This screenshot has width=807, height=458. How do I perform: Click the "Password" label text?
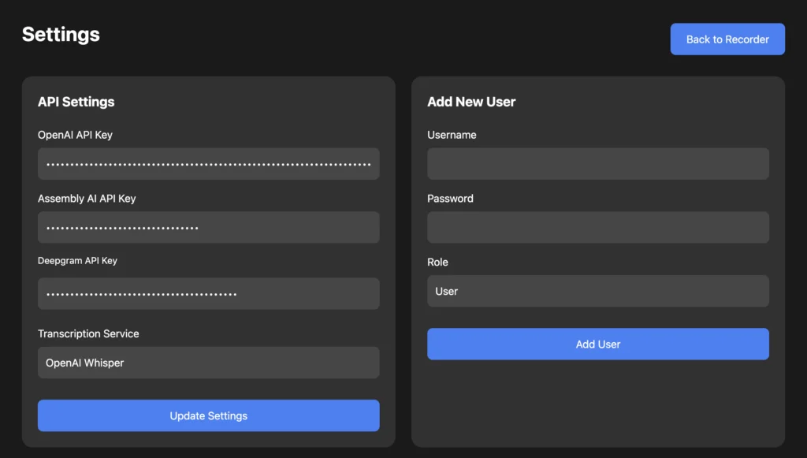click(450, 199)
